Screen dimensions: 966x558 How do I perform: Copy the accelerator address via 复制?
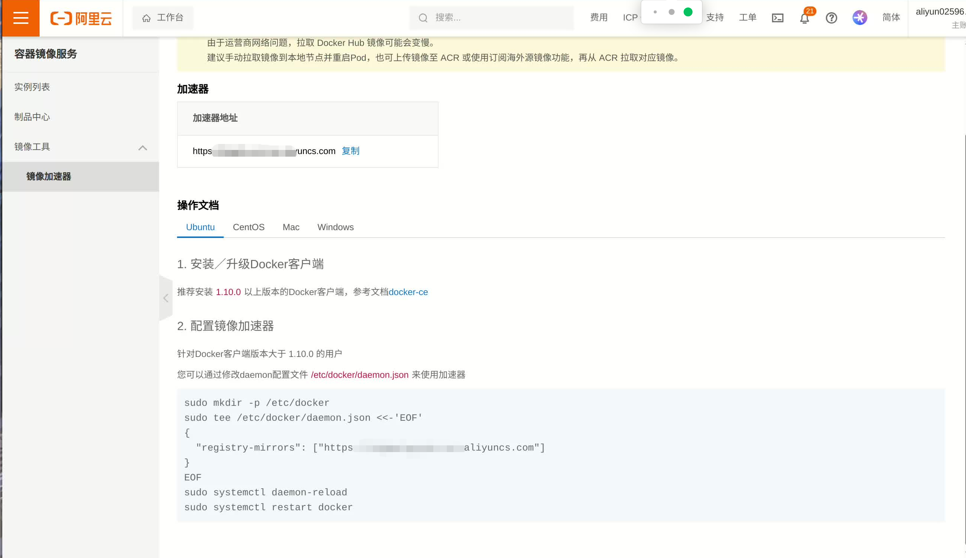tap(350, 151)
